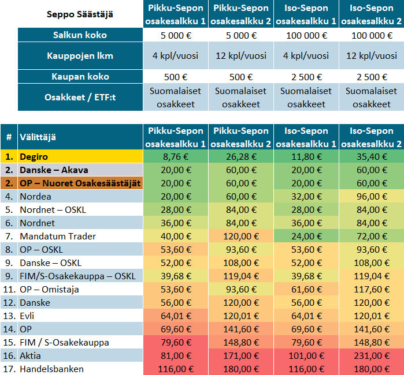Click Nordea's '32,00 €' cell
This screenshot has width=404, height=375.
(306, 197)
